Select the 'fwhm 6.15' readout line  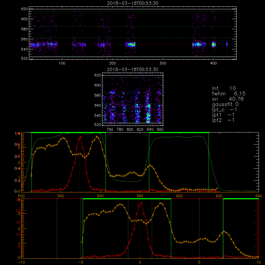[229, 94]
